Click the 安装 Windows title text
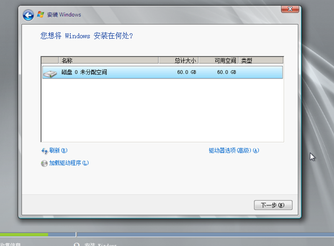This screenshot has height=246, width=334. (x=64, y=15)
